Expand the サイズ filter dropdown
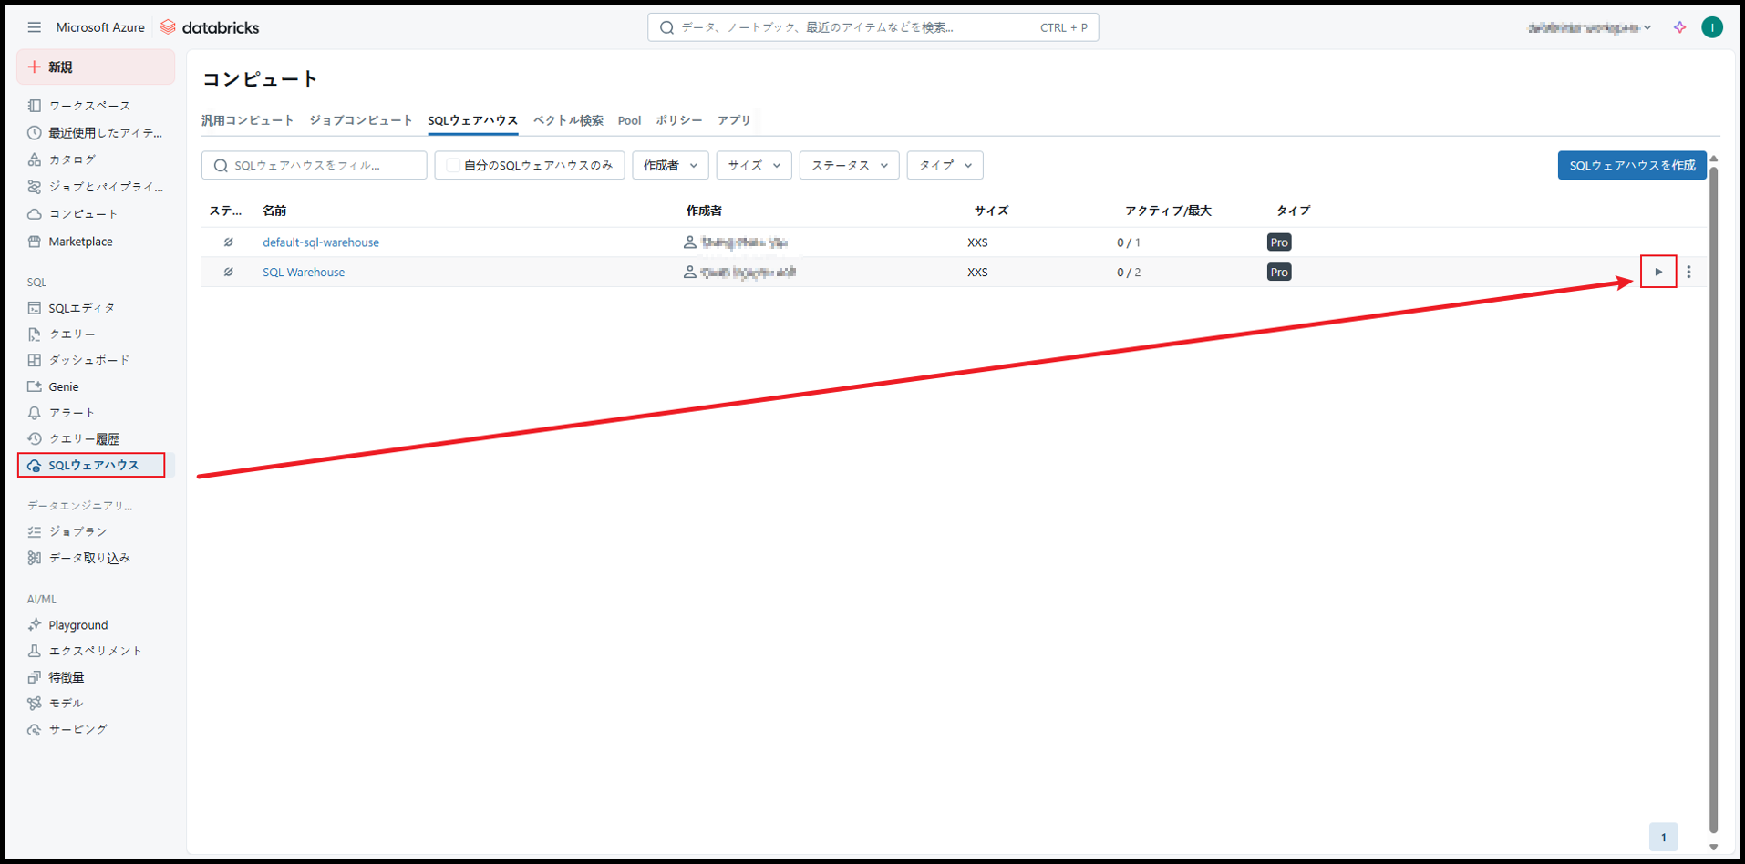This screenshot has height=864, width=1745. [x=754, y=165]
